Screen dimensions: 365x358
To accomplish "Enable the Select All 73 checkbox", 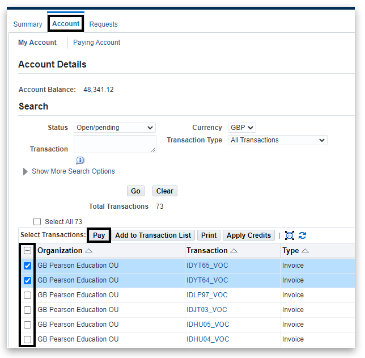I will coord(37,222).
